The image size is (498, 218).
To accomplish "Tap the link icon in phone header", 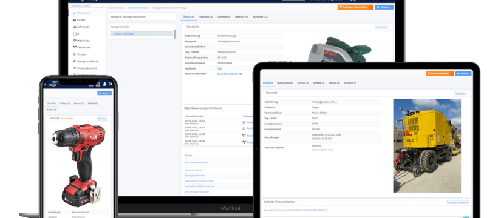I will pos(98,84).
